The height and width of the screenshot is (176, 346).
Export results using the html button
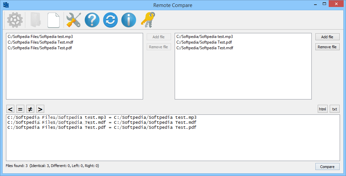point(323,109)
